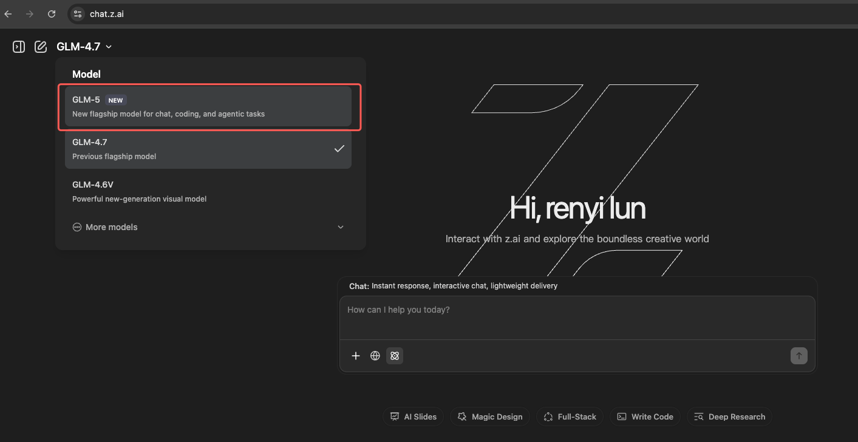
Task: Toggle the sidebar panel icon
Action: click(19, 47)
